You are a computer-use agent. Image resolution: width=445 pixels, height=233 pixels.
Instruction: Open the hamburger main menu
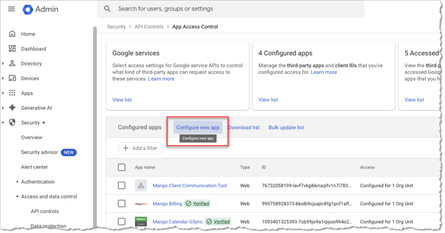11,9
